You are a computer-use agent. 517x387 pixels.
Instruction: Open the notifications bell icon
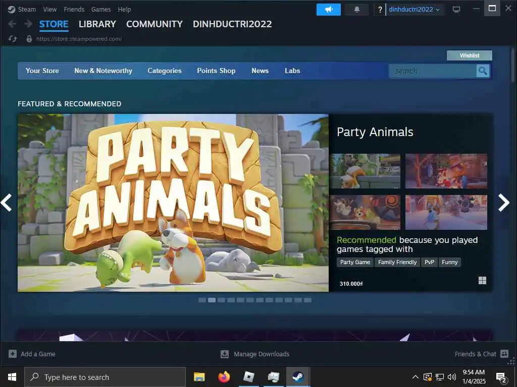click(x=356, y=9)
